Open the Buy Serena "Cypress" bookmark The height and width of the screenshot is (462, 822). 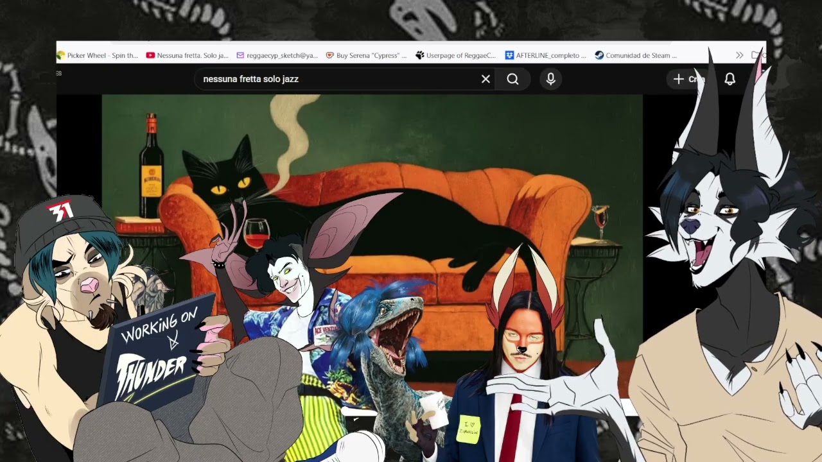[366, 55]
